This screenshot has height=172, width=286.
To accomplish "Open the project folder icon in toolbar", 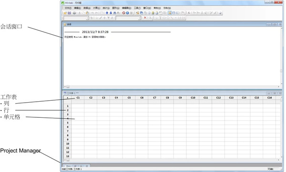I will tap(65, 13).
